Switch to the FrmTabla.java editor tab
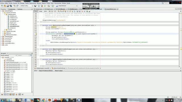This screenshot has height=102, width=182. (x=61, y=9)
